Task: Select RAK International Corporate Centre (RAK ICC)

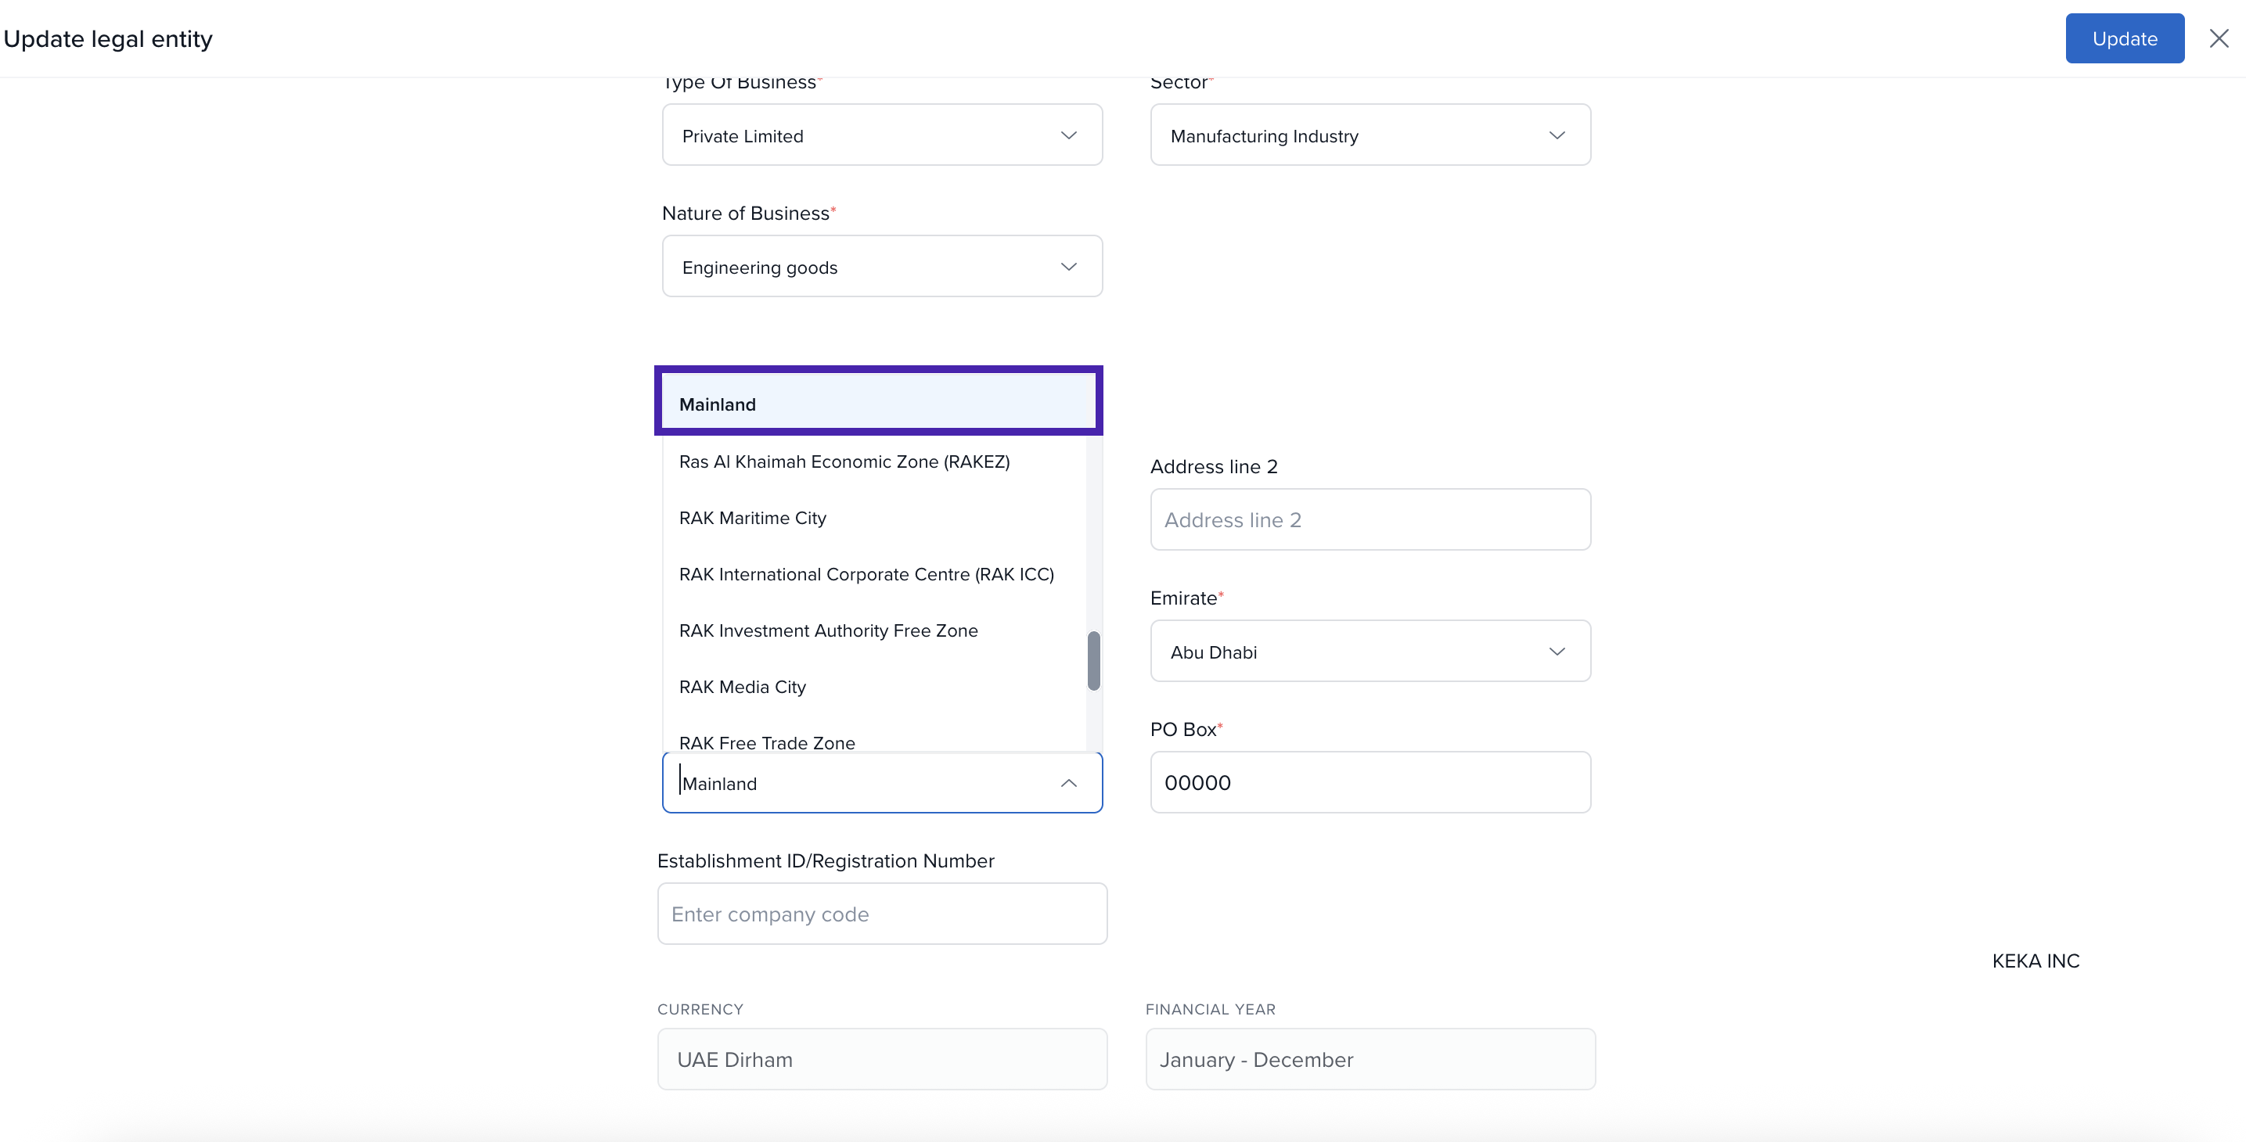Action: pyautogui.click(x=866, y=574)
